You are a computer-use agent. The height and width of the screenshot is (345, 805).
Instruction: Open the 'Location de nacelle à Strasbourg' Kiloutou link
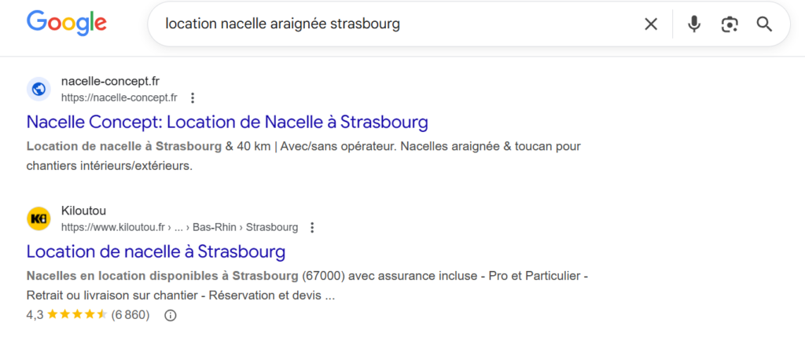156,251
